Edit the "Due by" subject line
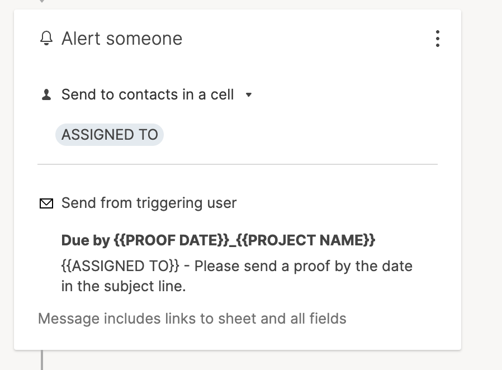The height and width of the screenshot is (370, 502). (218, 240)
